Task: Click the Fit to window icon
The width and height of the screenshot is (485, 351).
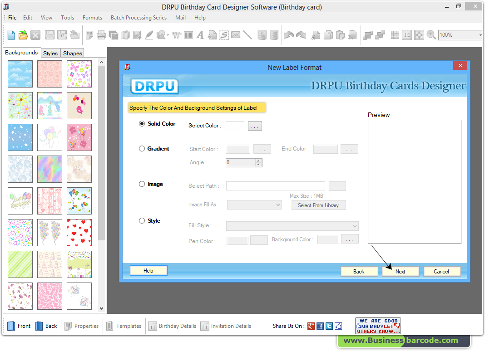Action: [419, 35]
